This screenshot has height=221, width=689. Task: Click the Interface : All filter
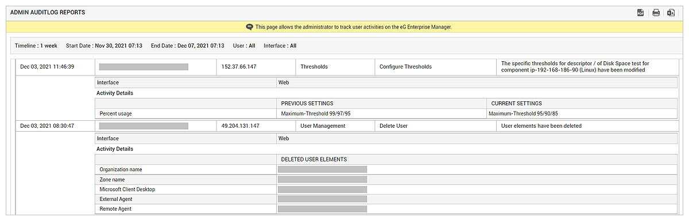point(280,46)
